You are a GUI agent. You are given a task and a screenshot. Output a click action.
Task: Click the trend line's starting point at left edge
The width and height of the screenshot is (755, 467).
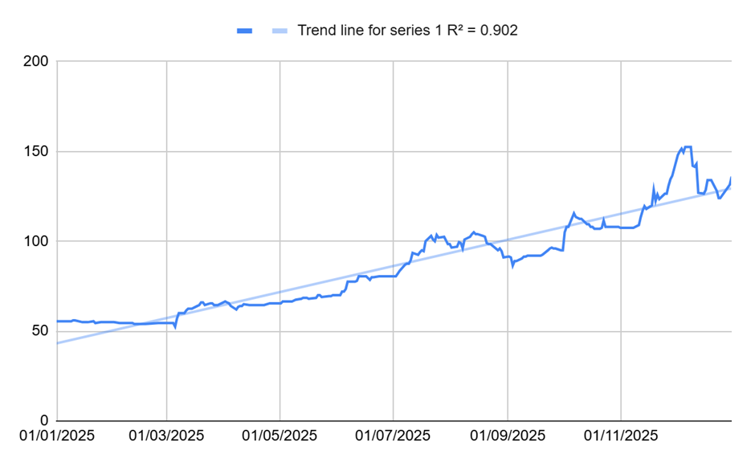click(59, 343)
